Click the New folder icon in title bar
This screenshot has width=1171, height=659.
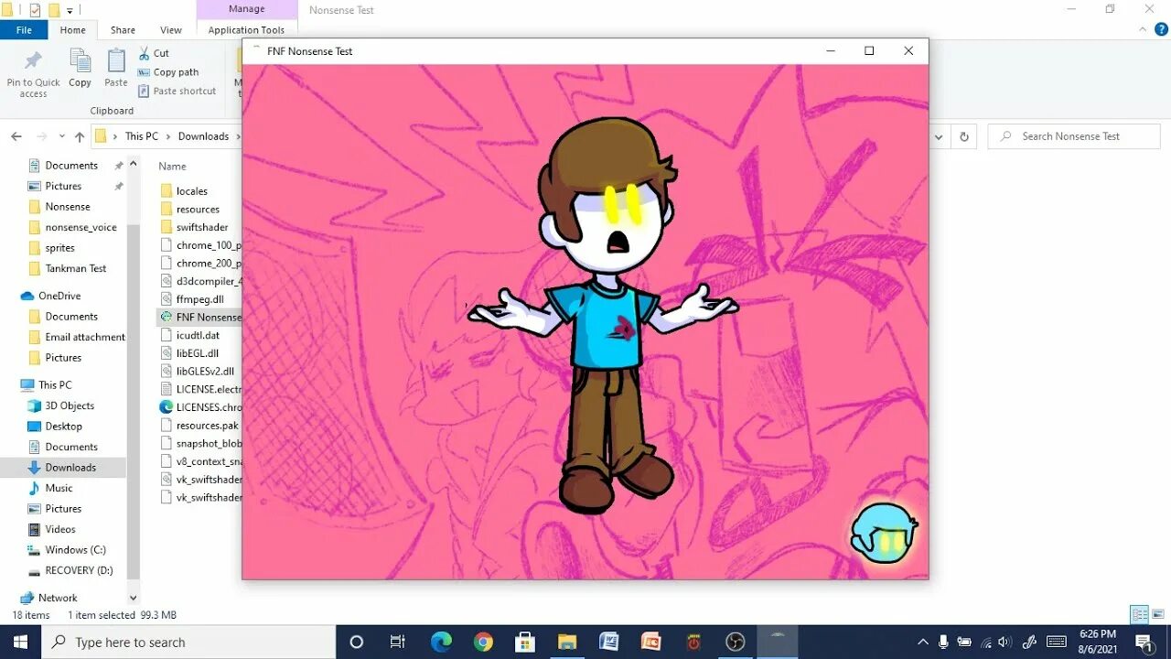pos(54,10)
